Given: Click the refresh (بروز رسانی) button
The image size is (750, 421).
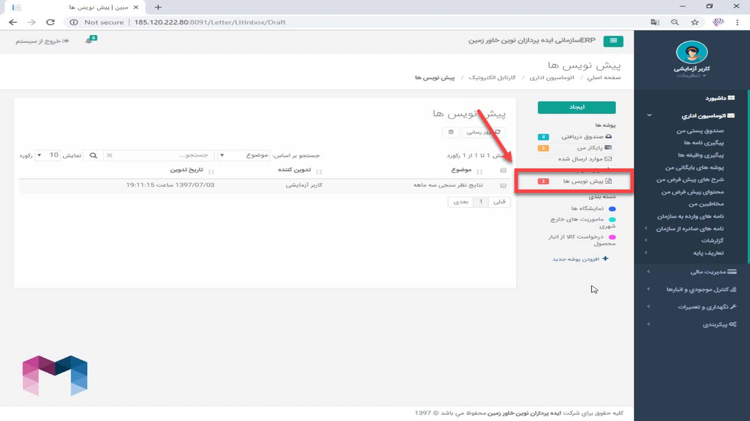Looking at the screenshot, I should [x=483, y=132].
